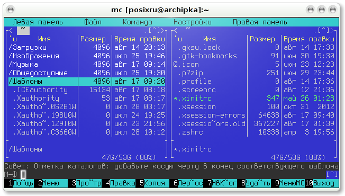Open the Правая панель menu
345x196 pixels.
[260, 22]
